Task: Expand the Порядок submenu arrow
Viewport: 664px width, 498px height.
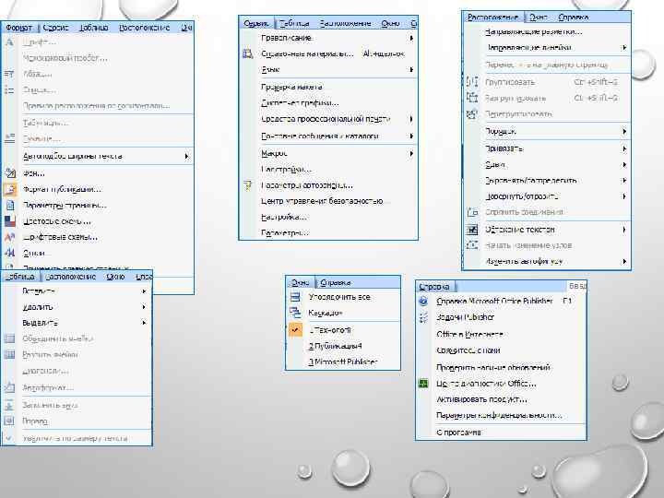Action: click(x=624, y=131)
